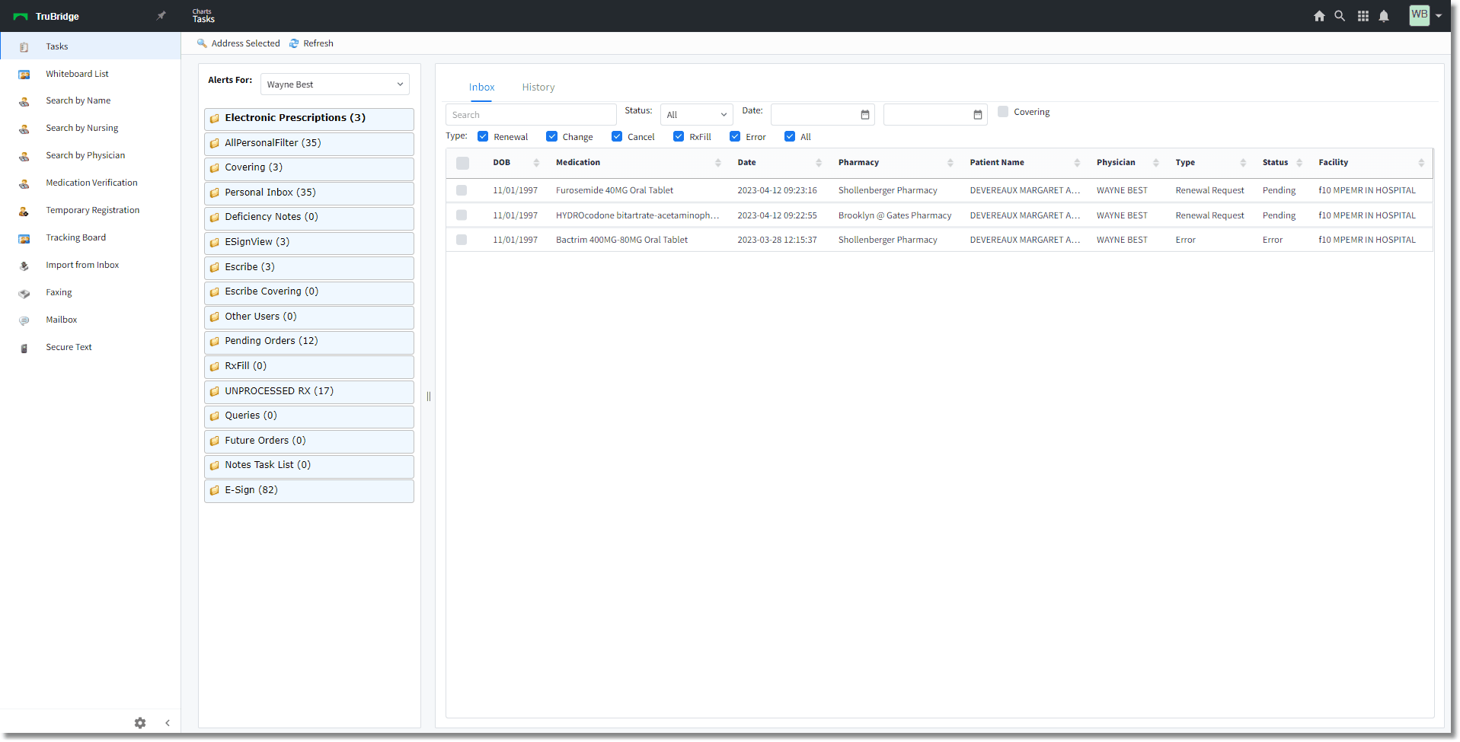Open the Electronic Prescriptions (3) folder
The image size is (1460, 742).
[309, 119]
